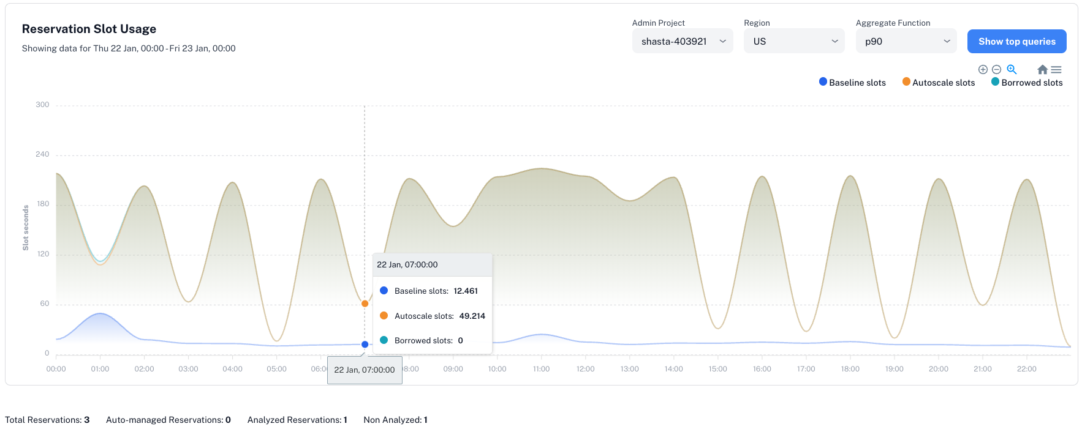Click the orange Autoscale data point marker

tap(365, 304)
